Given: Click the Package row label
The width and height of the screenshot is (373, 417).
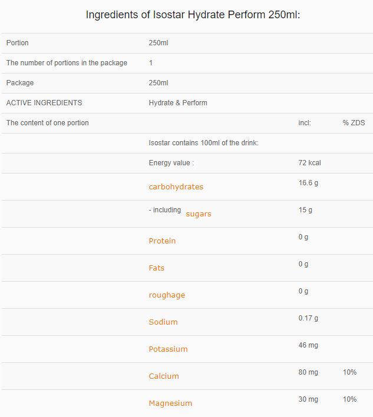Looking at the screenshot, I should (20, 83).
